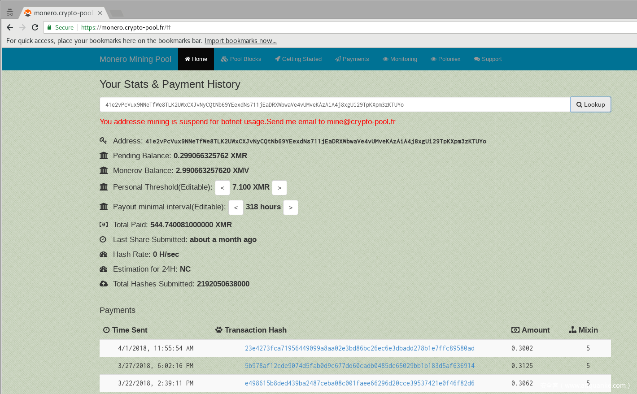The image size is (637, 394).
Task: Open the 4/1/2018 payment transaction hash
Action: [x=359, y=348]
